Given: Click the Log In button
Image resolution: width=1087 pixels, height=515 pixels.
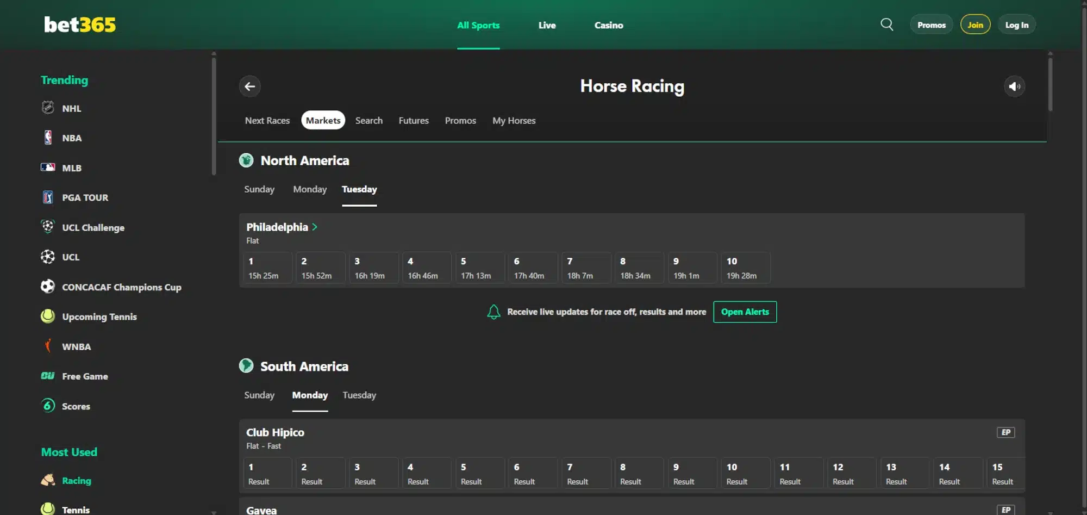Looking at the screenshot, I should coord(1017,24).
